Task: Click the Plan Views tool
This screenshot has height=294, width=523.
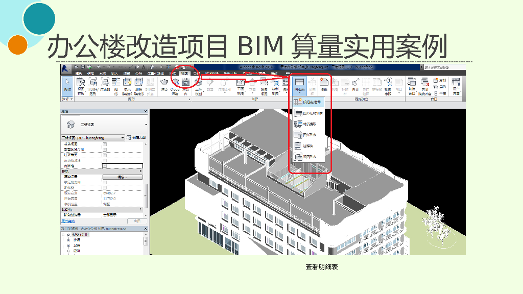Action: [241, 86]
